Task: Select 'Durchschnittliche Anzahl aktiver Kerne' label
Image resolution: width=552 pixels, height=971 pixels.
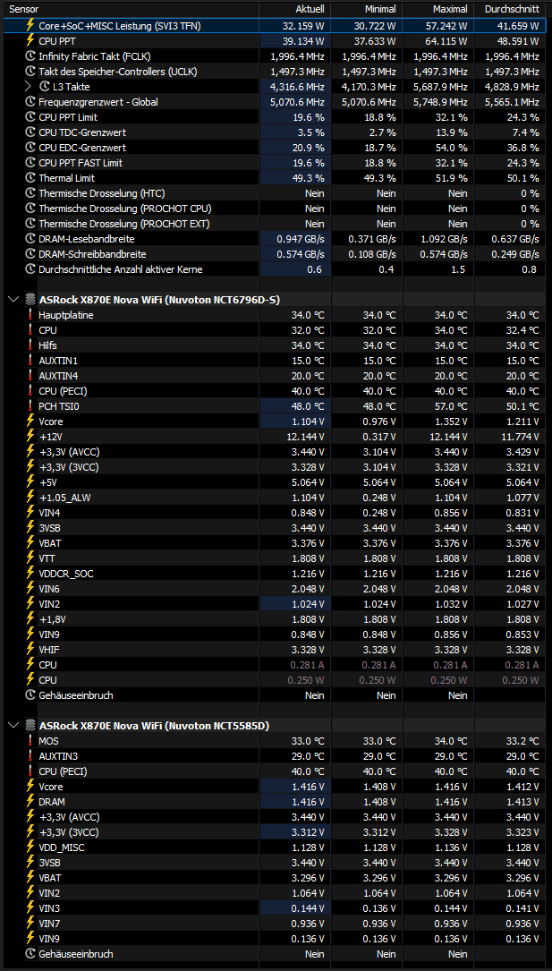Action: point(120,268)
